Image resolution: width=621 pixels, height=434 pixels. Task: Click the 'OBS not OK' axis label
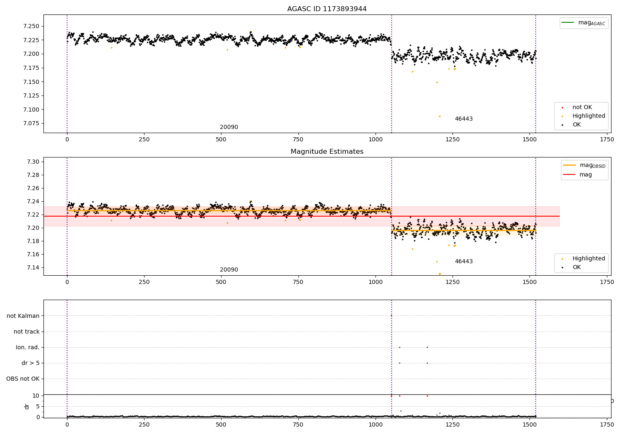tap(23, 379)
